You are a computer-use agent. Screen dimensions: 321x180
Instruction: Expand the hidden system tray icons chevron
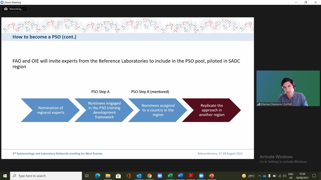click(259, 176)
